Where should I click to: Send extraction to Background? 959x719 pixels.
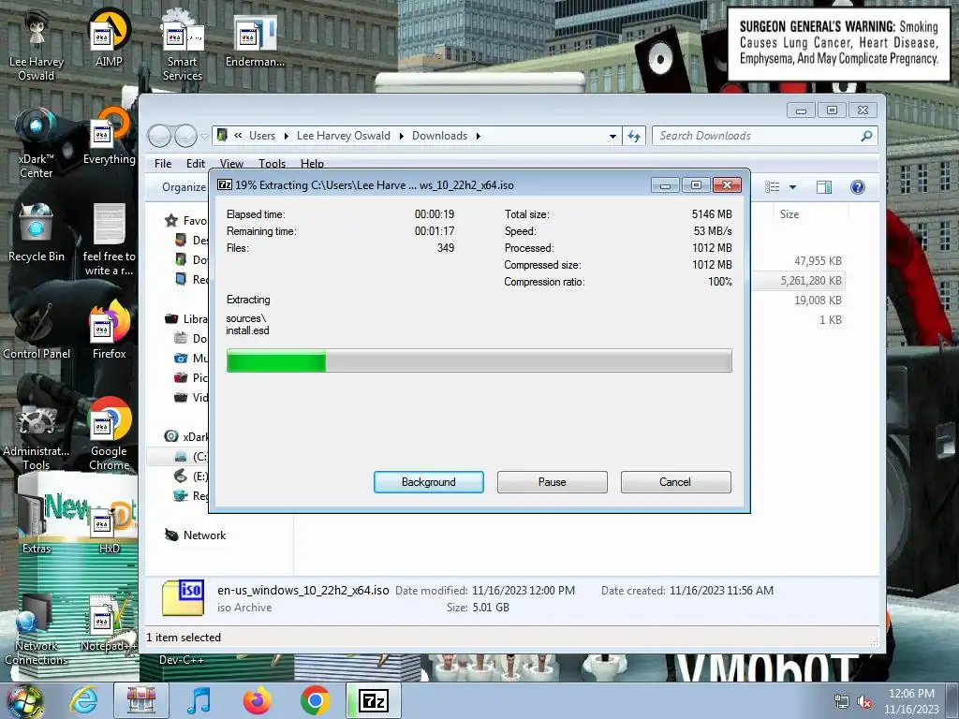(x=429, y=482)
